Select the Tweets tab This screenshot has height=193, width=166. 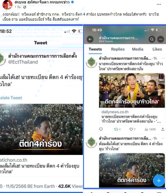pos(95,49)
